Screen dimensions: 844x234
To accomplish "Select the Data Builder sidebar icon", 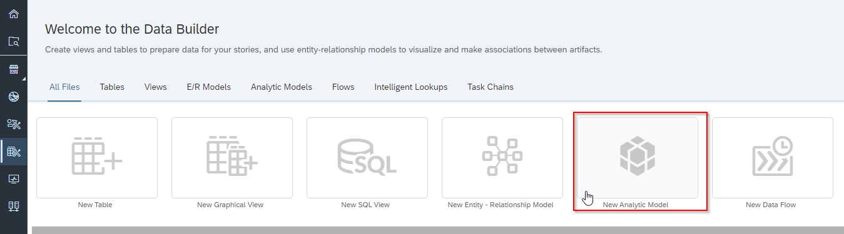I will click(13, 152).
